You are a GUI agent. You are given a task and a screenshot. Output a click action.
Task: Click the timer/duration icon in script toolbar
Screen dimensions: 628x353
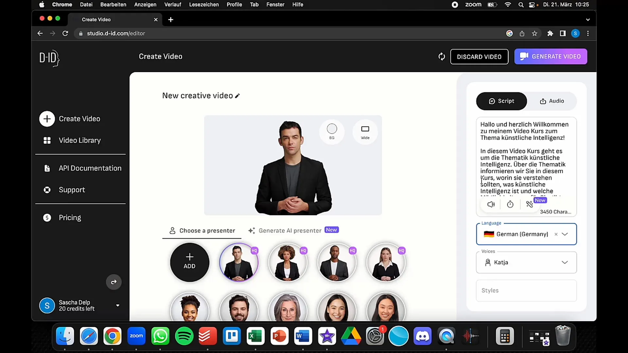click(x=510, y=204)
